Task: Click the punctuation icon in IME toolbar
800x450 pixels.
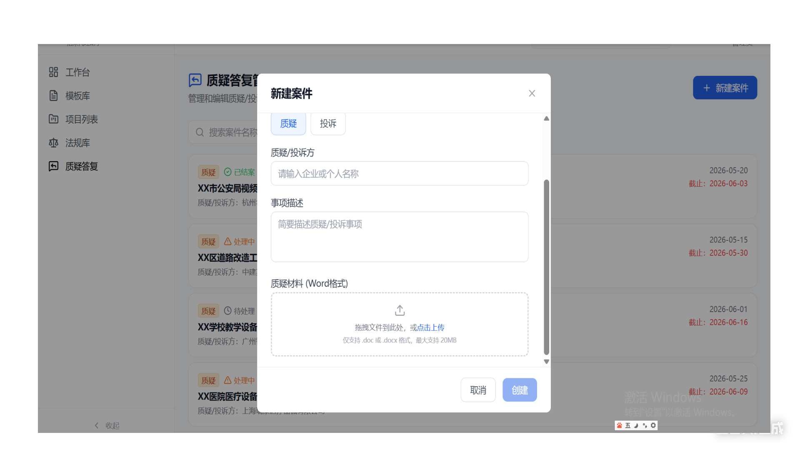Action: pyautogui.click(x=645, y=425)
